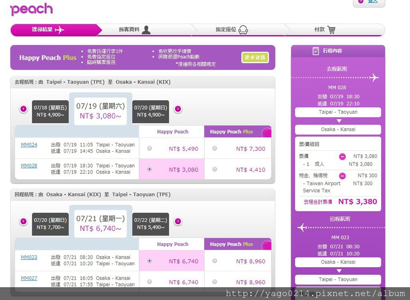
Task: Open flight details link MM023
Action: coord(29,257)
